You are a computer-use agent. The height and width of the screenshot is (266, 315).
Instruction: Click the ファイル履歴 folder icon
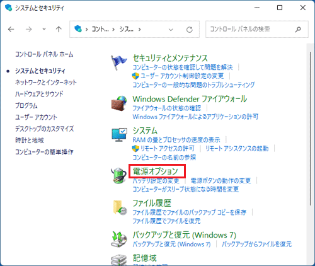(120, 207)
